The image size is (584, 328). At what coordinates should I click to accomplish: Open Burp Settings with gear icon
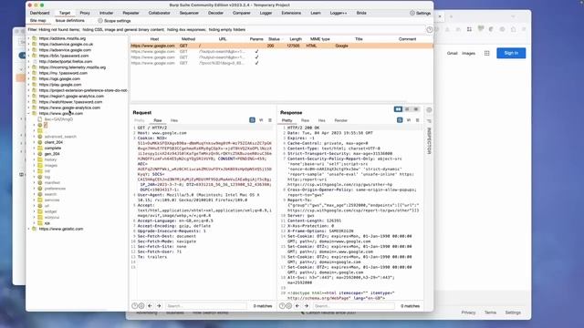pos(420,13)
